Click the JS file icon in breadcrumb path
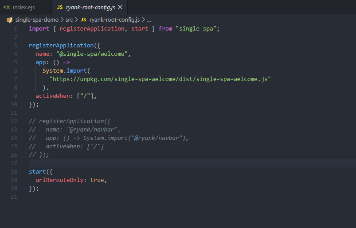This screenshot has width=356, height=228. 83,20
